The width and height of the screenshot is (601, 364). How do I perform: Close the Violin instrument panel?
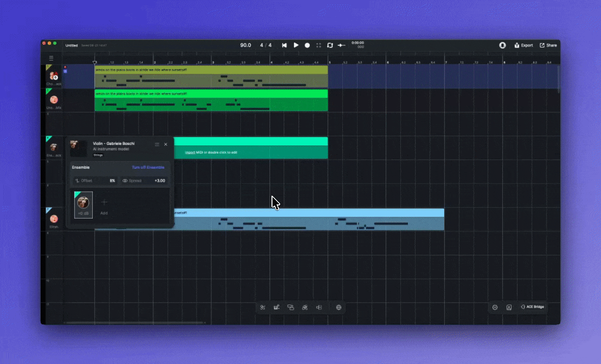166,144
